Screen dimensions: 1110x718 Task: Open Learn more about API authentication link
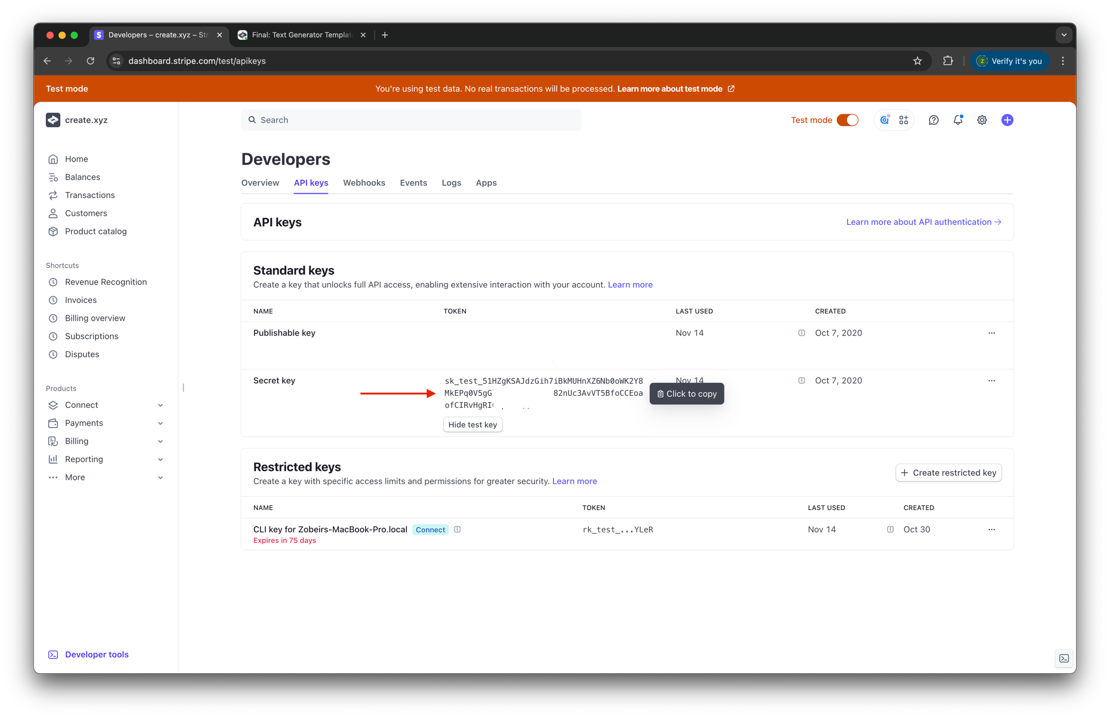click(923, 222)
